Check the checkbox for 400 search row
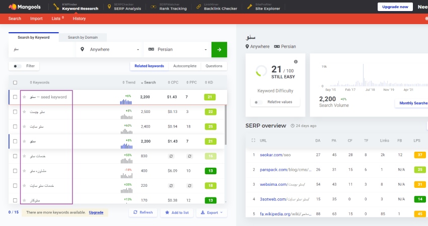Viewport: 428px width, 226px height. coord(15,171)
